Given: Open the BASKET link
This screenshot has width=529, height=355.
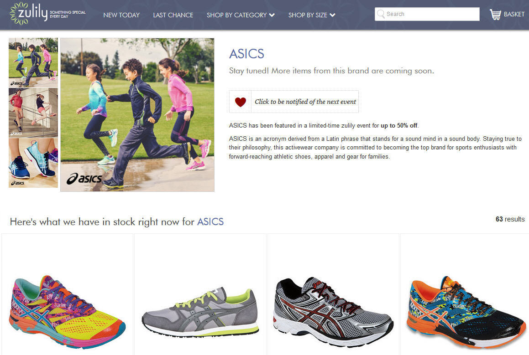Looking at the screenshot, I should click(514, 14).
